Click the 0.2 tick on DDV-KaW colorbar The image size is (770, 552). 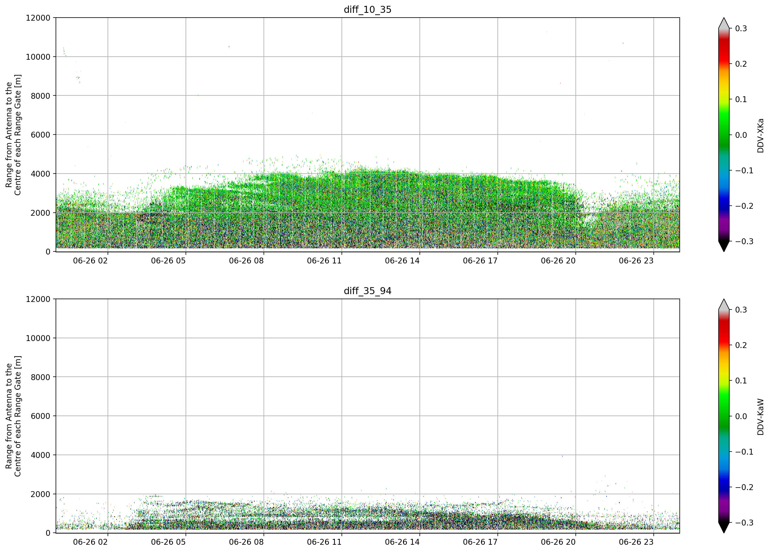(741, 345)
